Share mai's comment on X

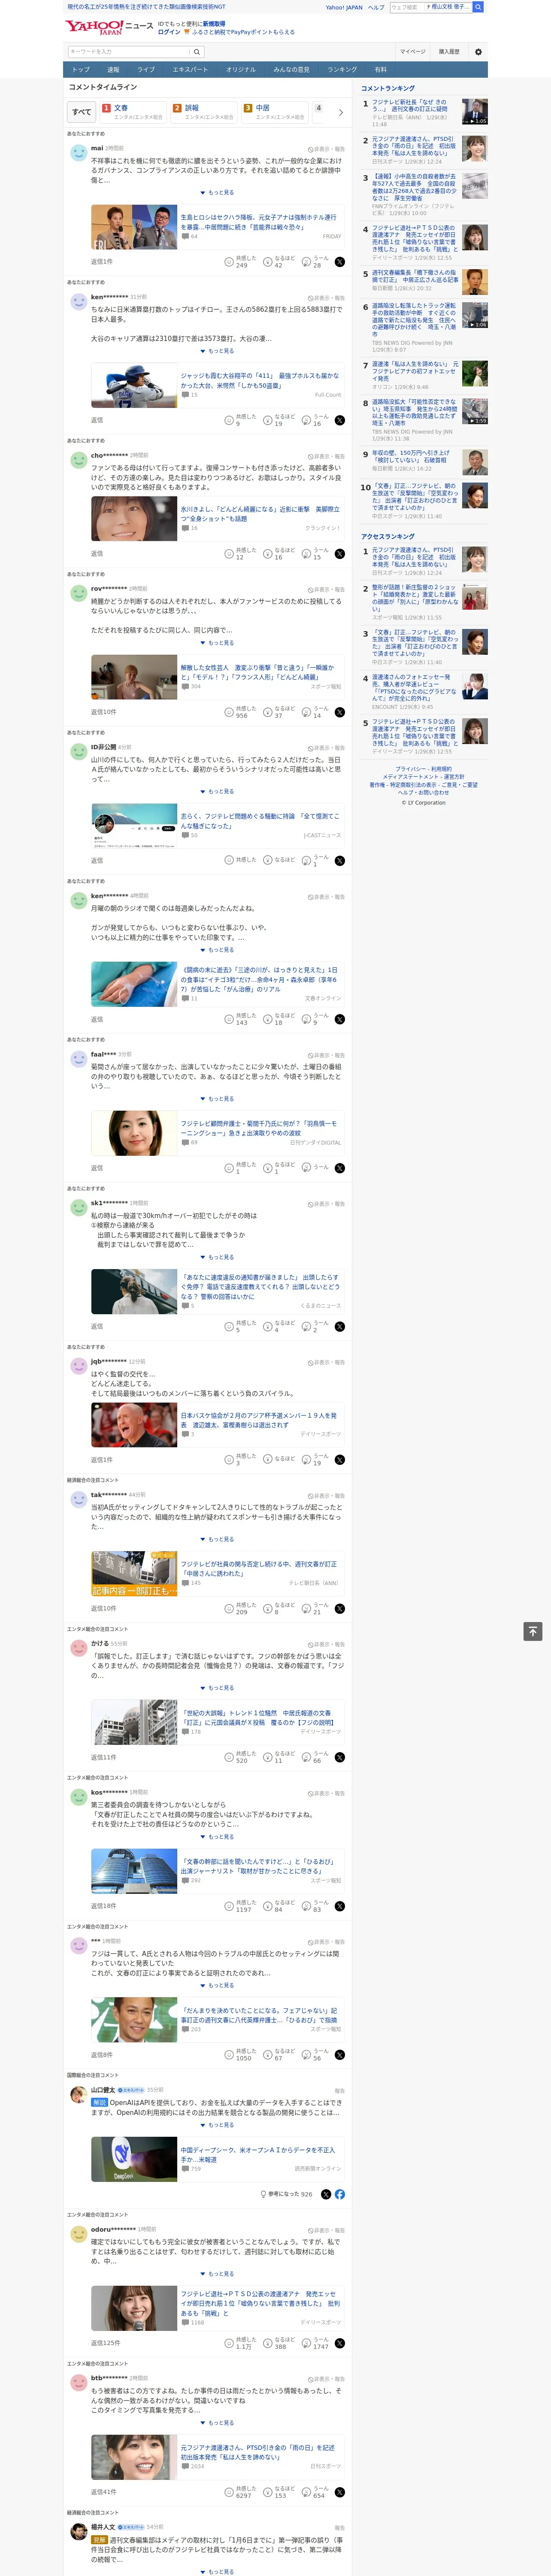tap(339, 262)
